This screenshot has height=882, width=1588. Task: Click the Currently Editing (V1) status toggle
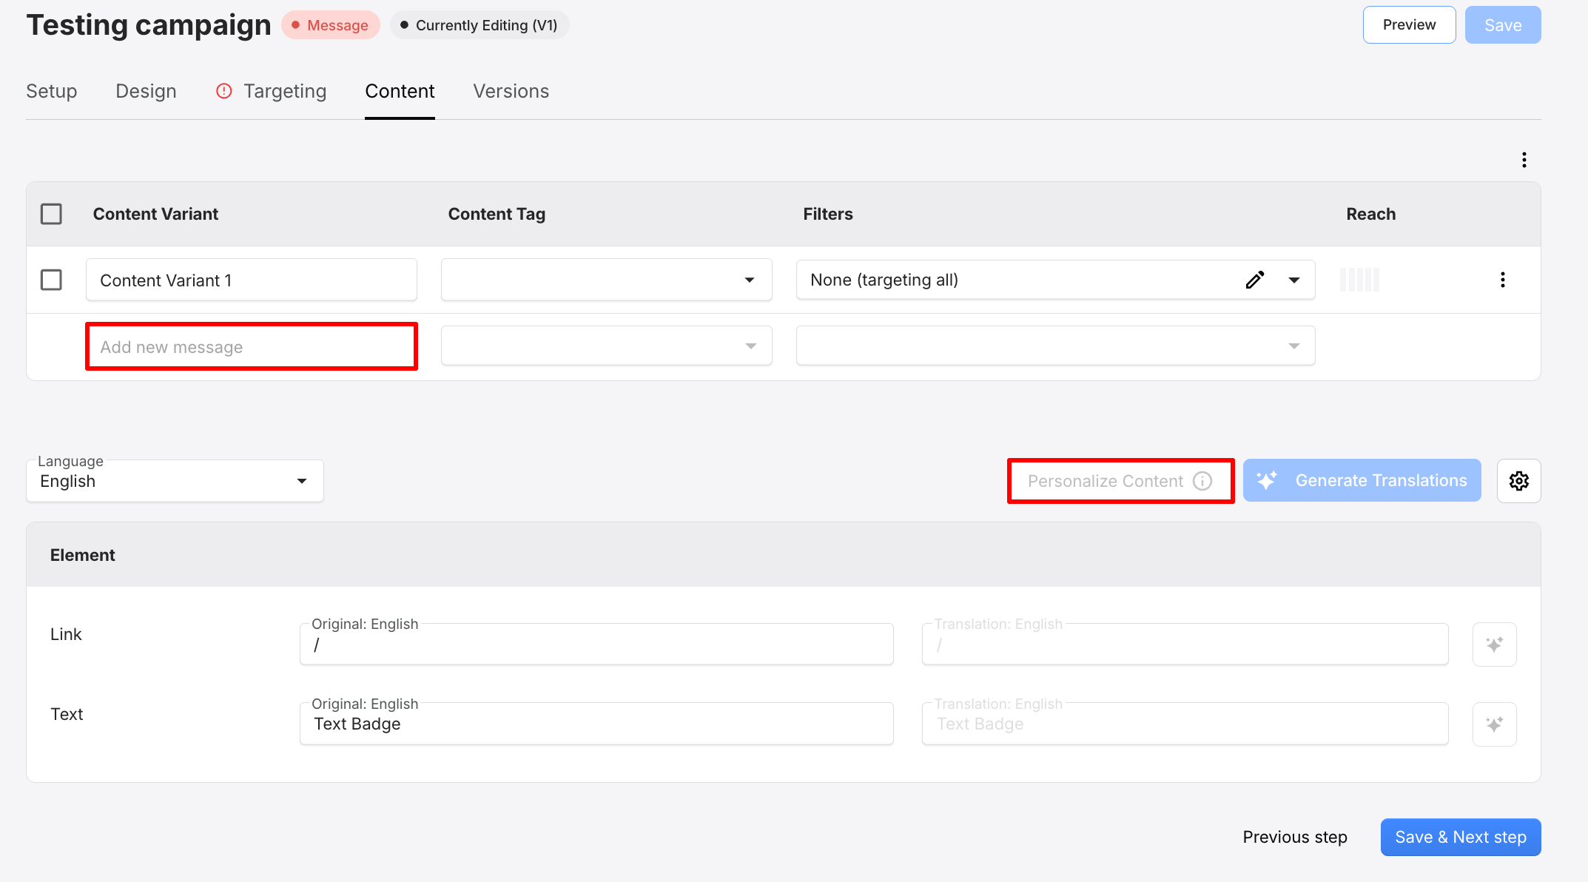(x=479, y=24)
